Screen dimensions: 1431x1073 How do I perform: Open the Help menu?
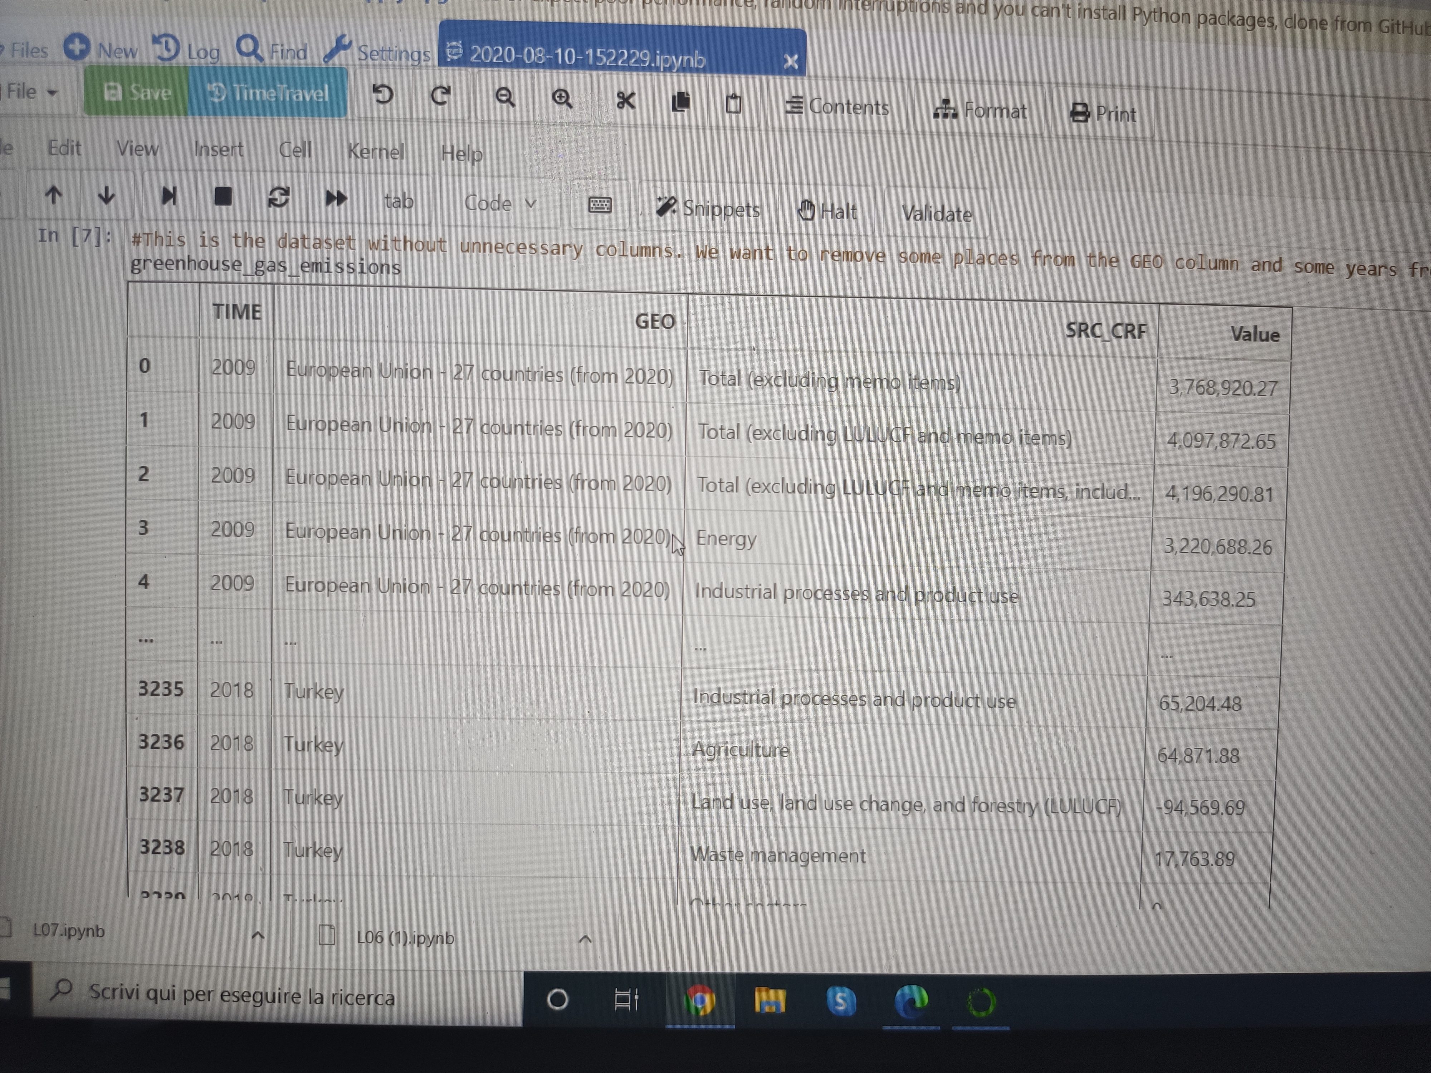(461, 154)
